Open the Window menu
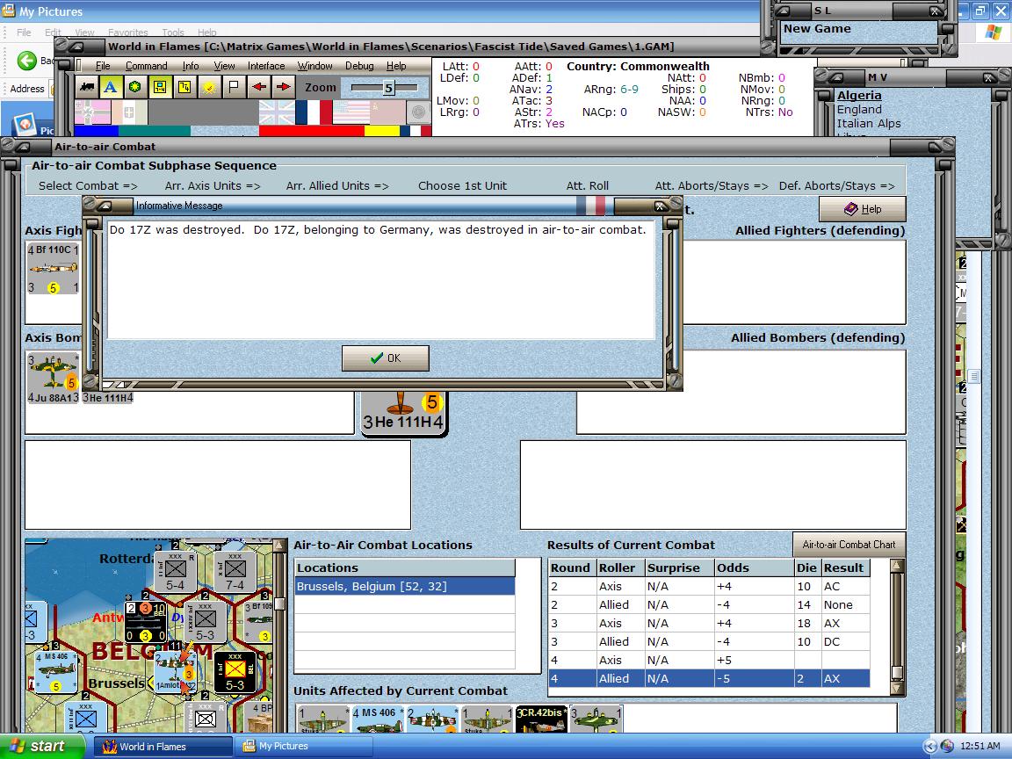The height and width of the screenshot is (759, 1012). 315,66
